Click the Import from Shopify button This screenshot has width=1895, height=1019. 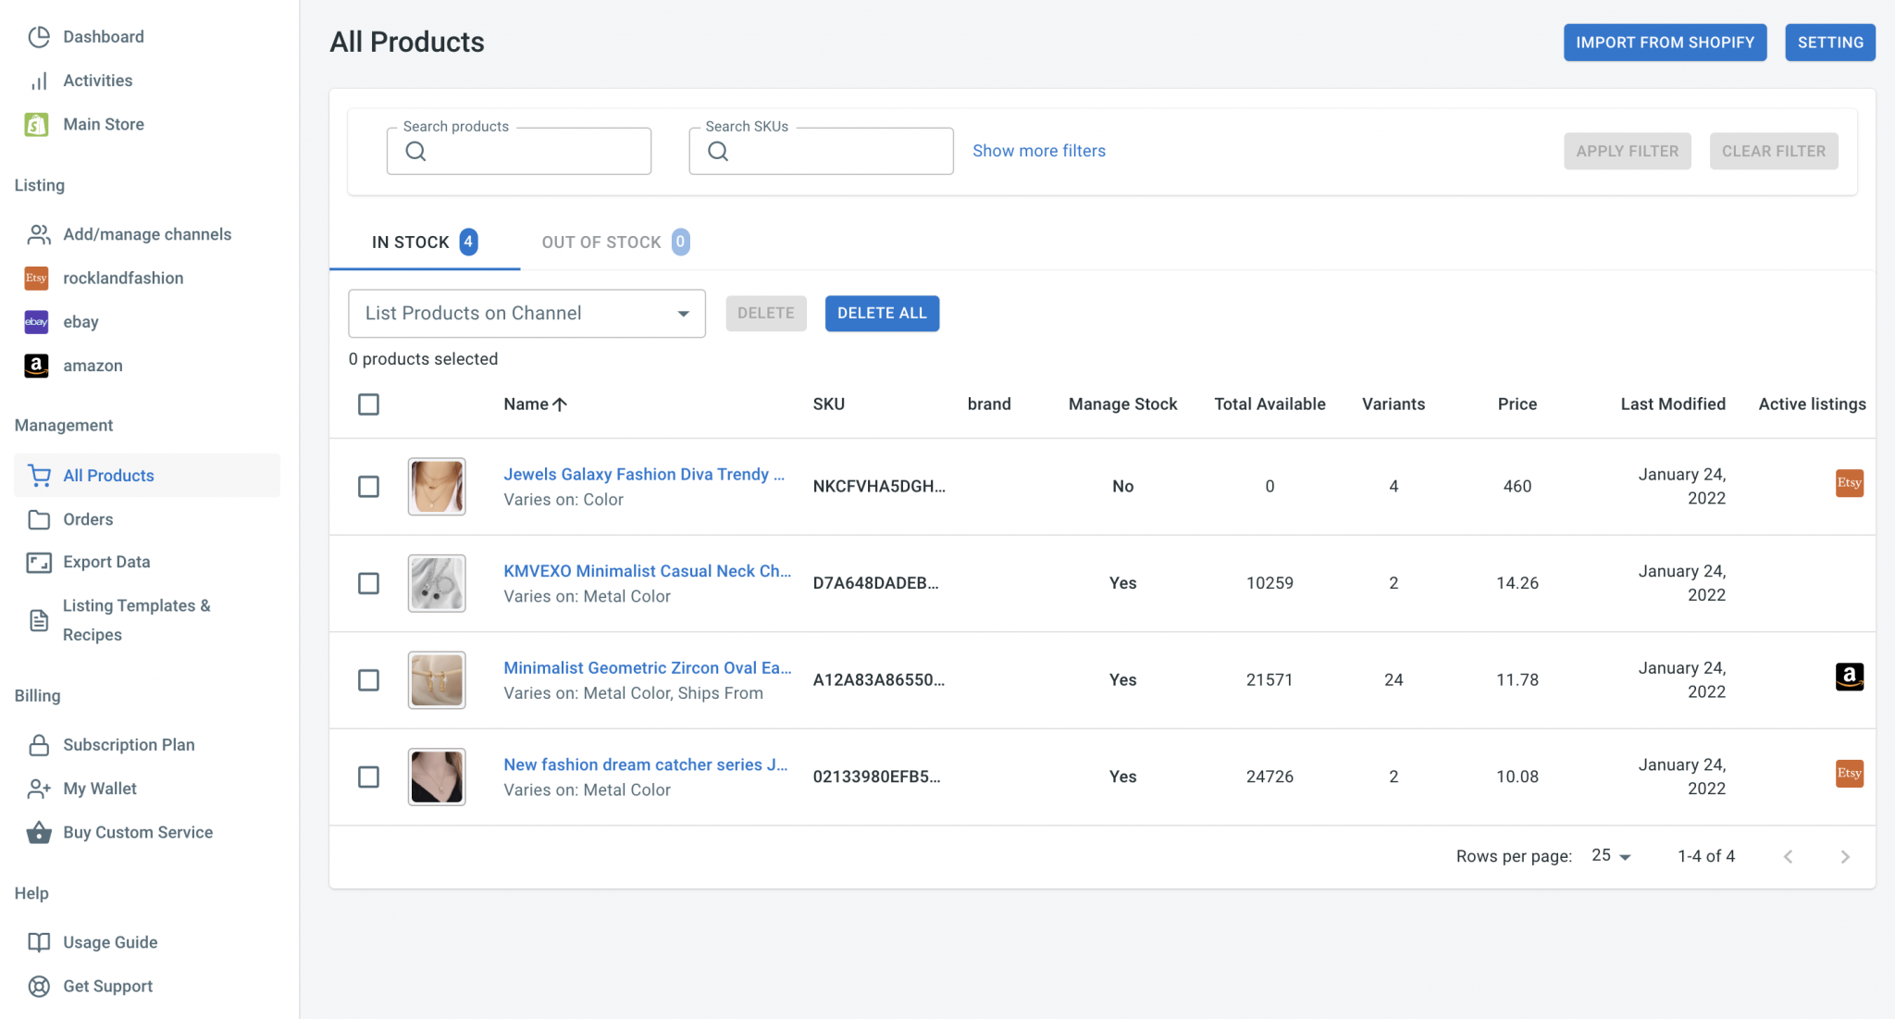coord(1665,43)
